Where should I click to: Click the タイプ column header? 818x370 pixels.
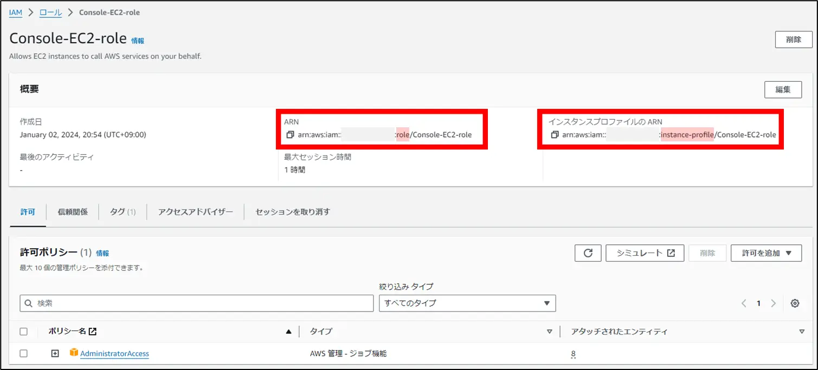pos(321,332)
